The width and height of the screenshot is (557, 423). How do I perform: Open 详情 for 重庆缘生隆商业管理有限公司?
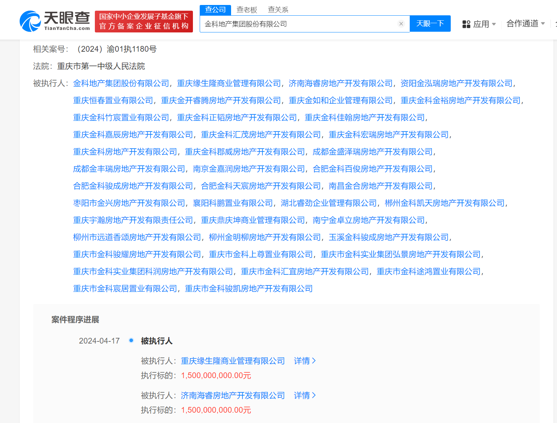(x=302, y=361)
